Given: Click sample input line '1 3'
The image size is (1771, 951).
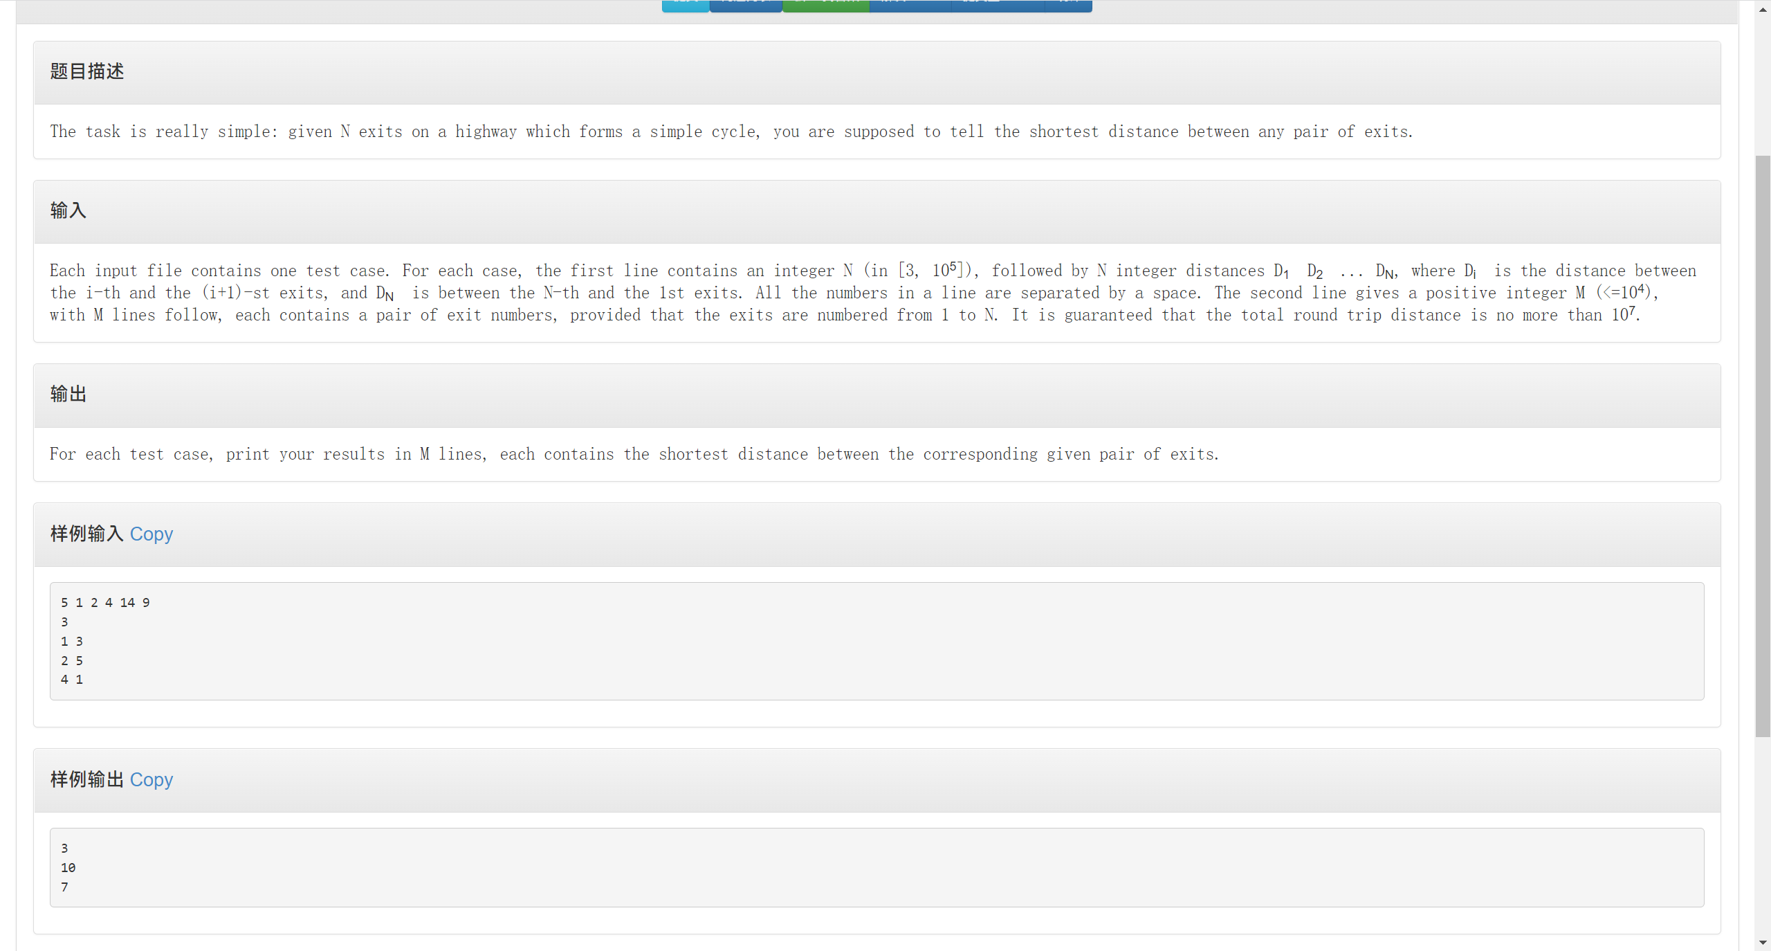Looking at the screenshot, I should [72, 642].
